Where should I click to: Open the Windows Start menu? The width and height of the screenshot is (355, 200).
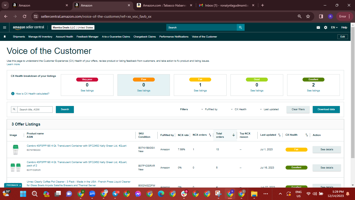(x=23, y=194)
